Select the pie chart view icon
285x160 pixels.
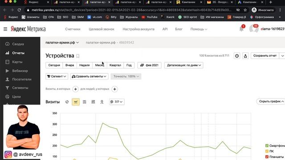coord(67,102)
